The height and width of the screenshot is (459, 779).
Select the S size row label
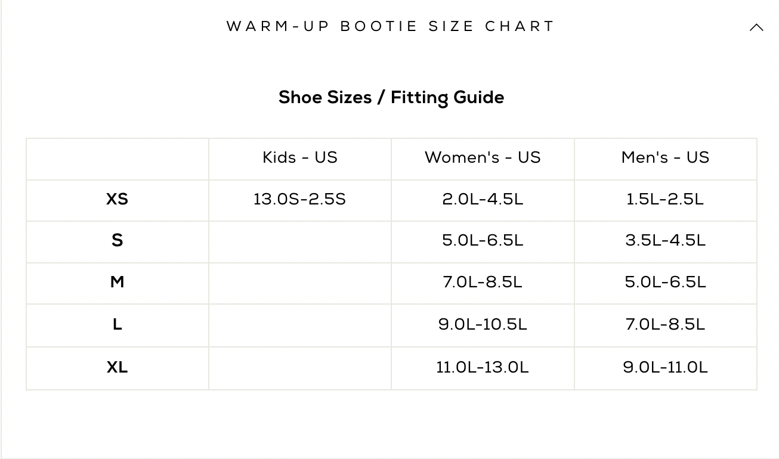click(x=117, y=241)
